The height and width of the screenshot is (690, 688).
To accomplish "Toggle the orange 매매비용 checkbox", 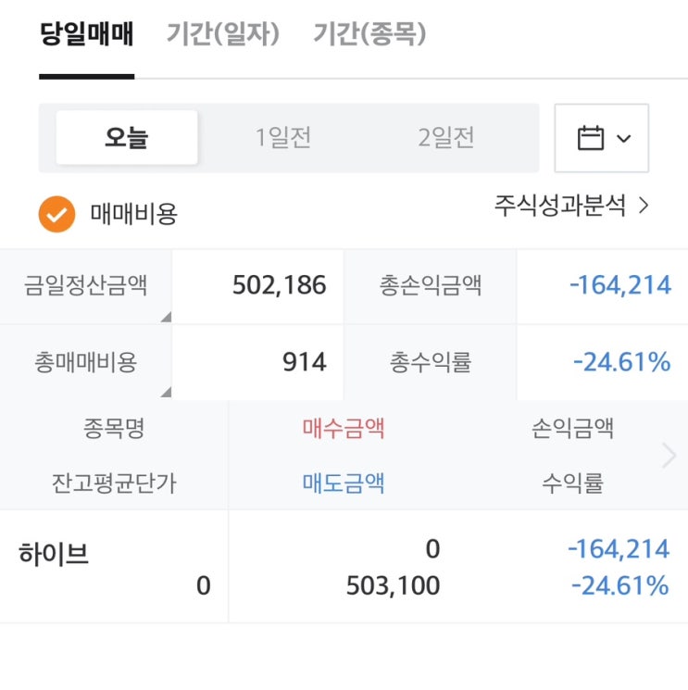I will coord(56,214).
